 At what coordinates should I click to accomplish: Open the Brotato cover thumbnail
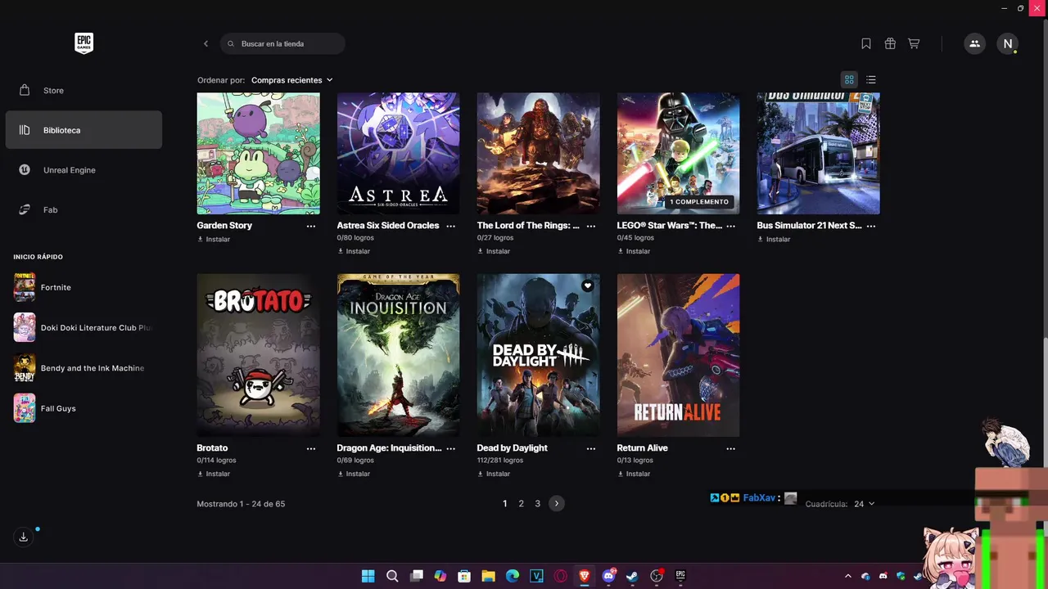pos(259,355)
